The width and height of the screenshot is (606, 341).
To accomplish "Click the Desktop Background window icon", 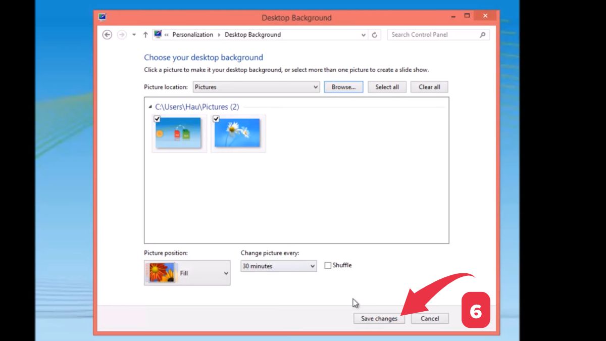I will tap(102, 16).
